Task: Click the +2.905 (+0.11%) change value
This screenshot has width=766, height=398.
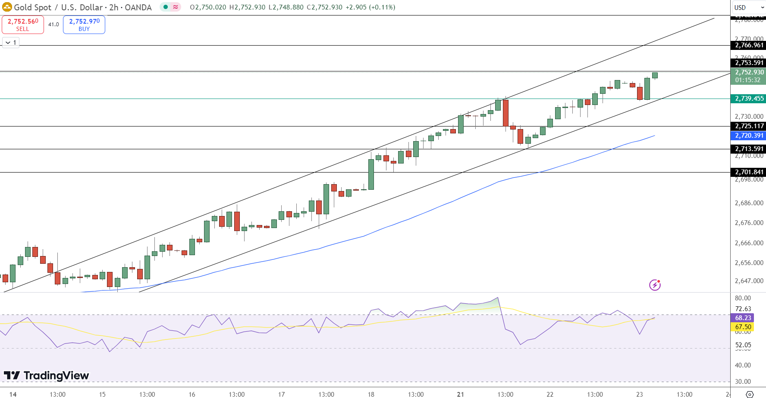Action: click(370, 7)
